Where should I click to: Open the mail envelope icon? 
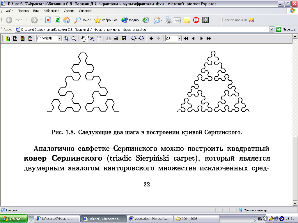[157, 20]
